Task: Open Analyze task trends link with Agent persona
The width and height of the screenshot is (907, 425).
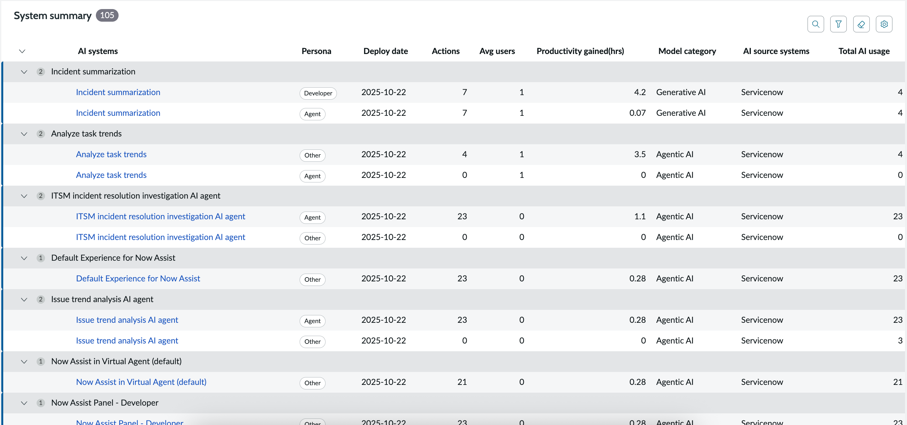Action: tap(111, 175)
